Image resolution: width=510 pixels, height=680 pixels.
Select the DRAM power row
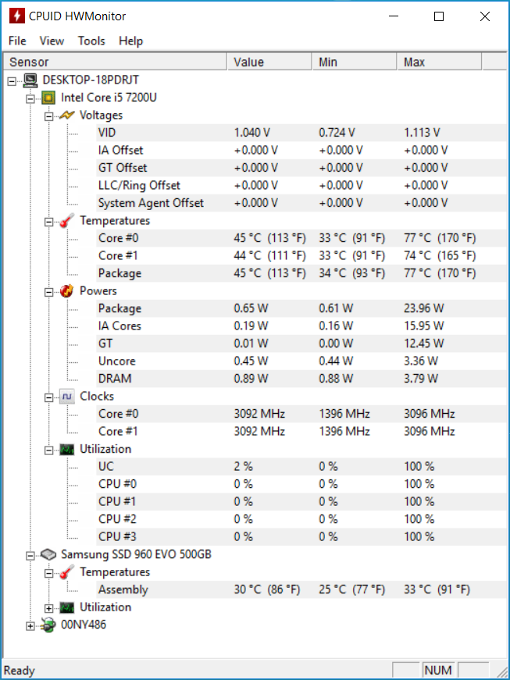301,379
